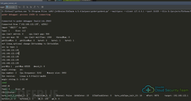Click the Run to Cursor icon
The image size is (191, 101).
(x=38, y=7)
